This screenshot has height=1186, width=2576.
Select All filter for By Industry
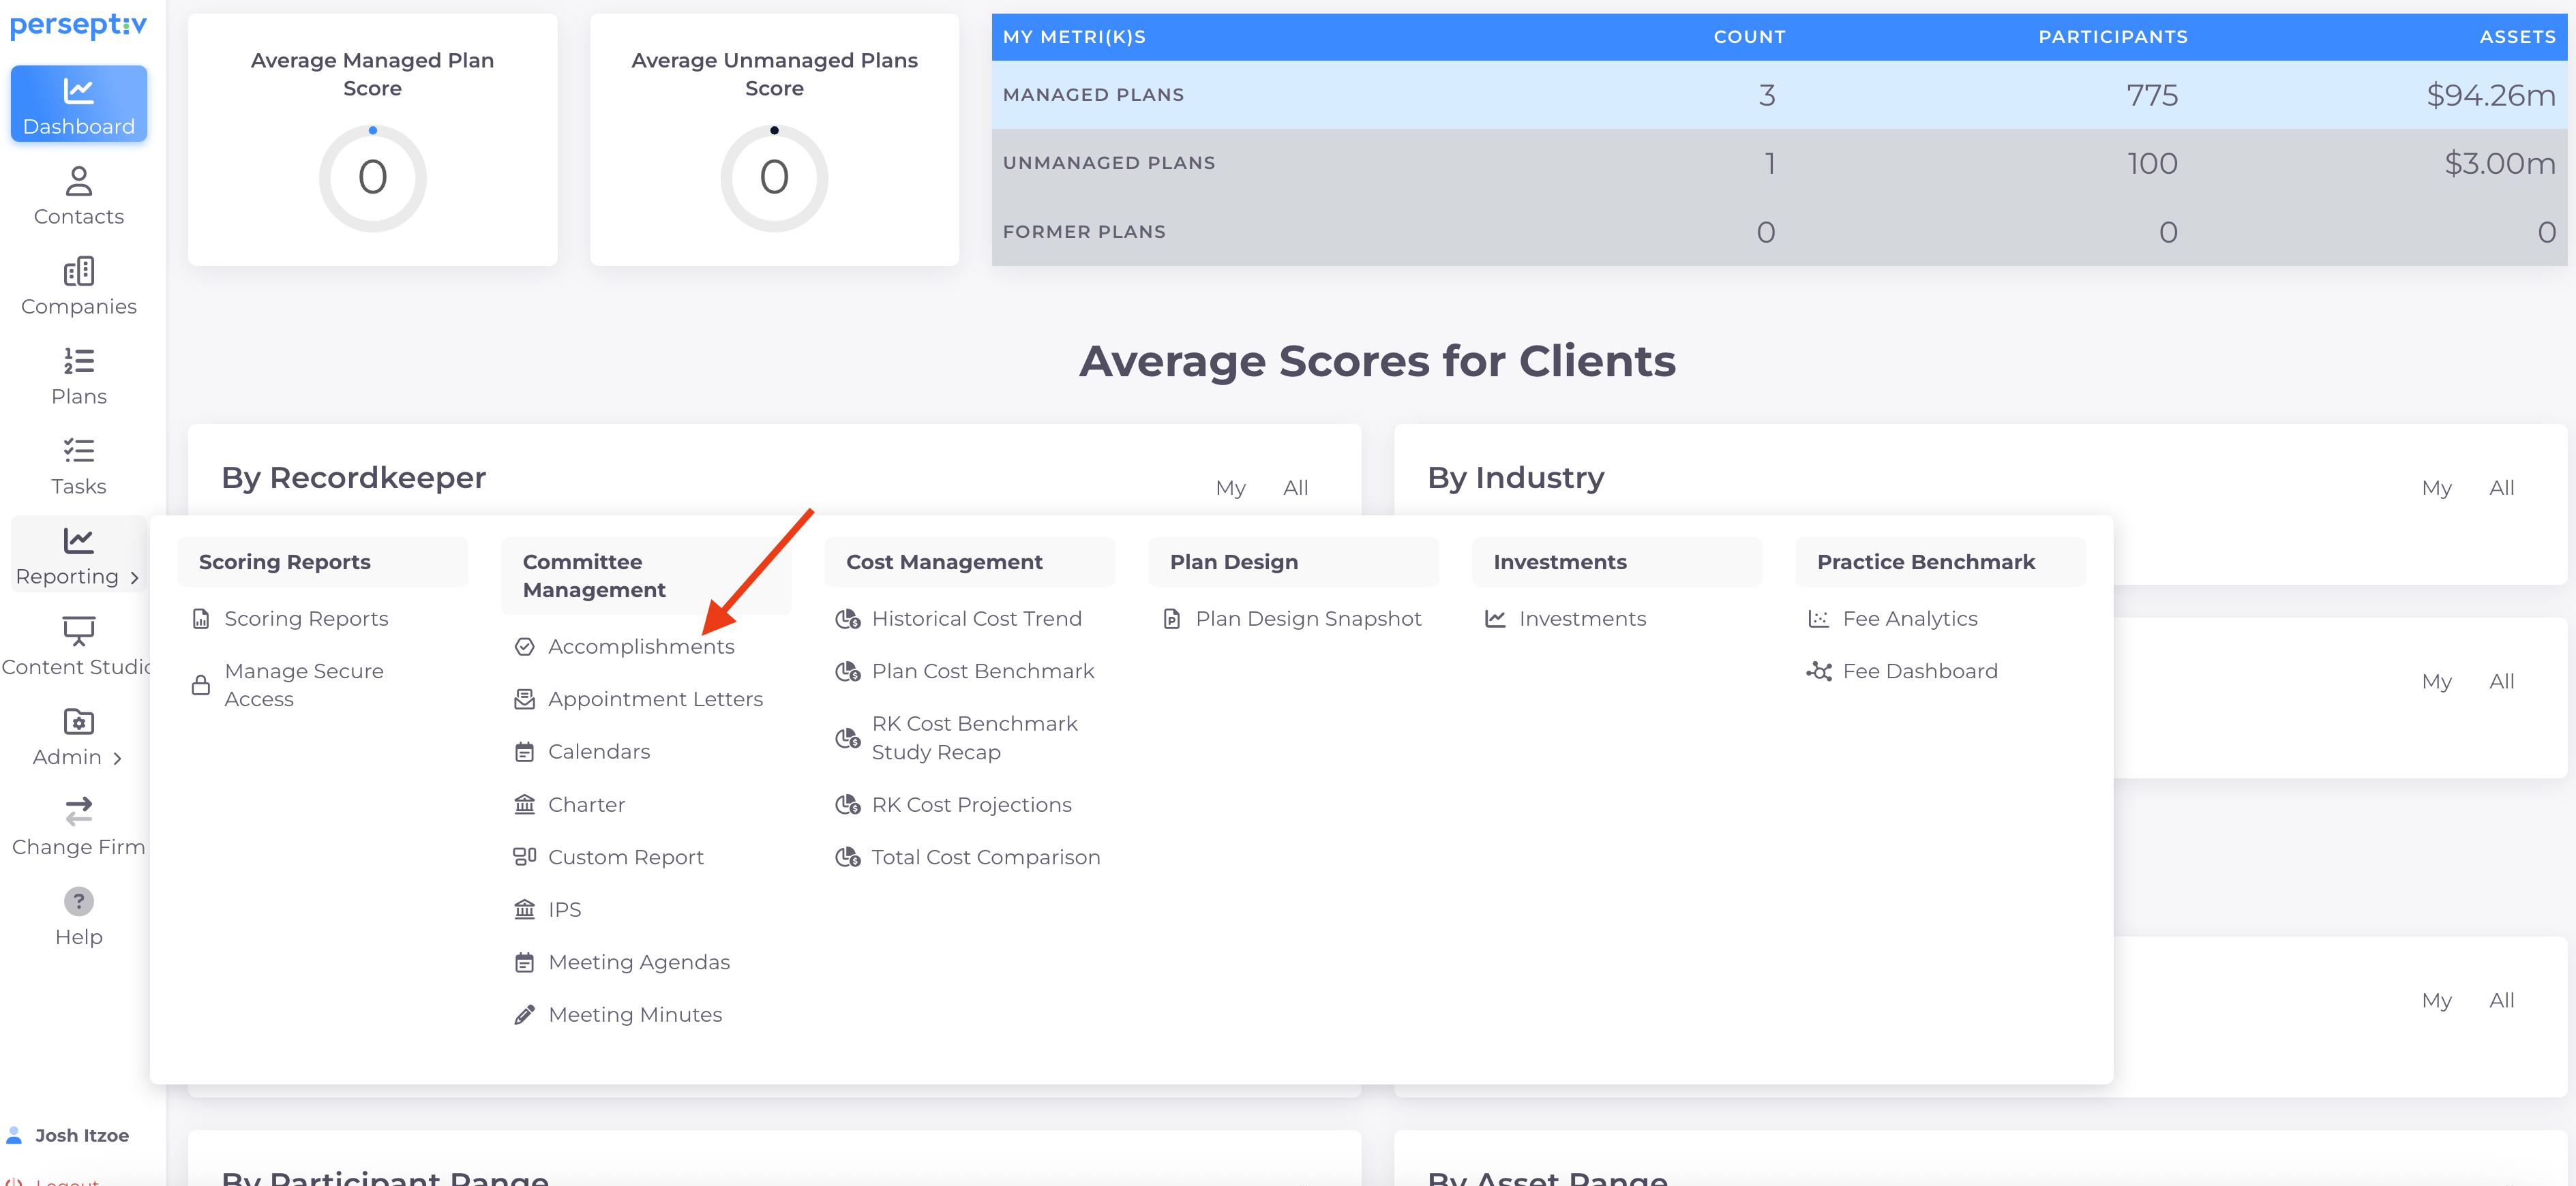(x=2500, y=488)
